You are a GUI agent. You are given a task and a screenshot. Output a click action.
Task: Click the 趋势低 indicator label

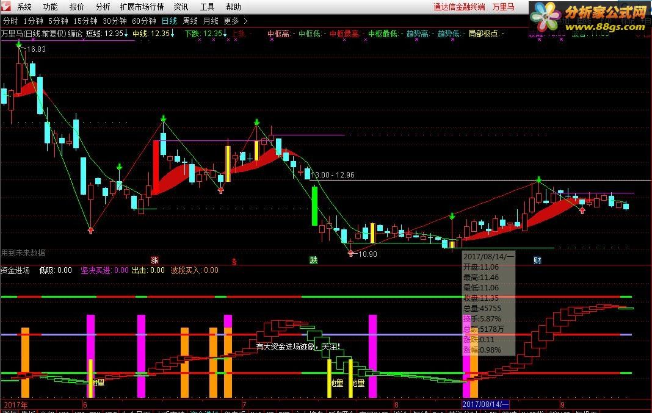pyautogui.click(x=452, y=34)
